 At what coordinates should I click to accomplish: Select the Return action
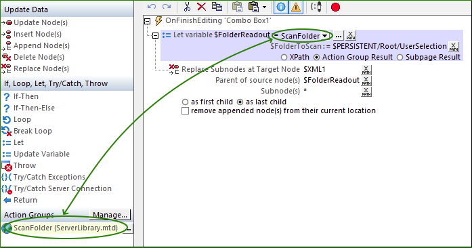[25, 200]
